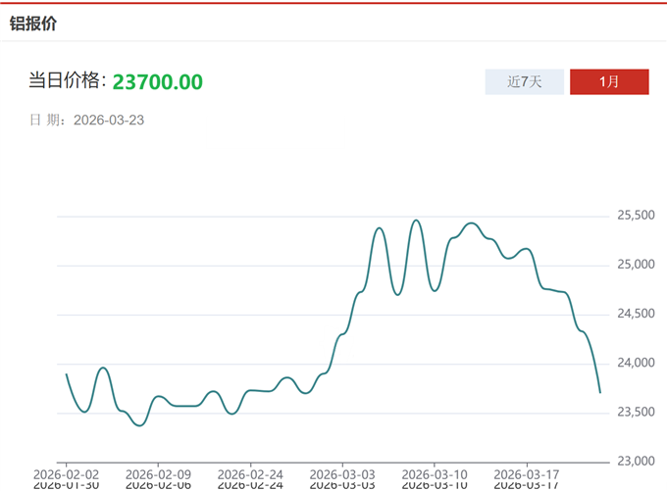667x491 pixels.
Task: Click the 2026-03-17 x-axis label
Action: (x=527, y=471)
